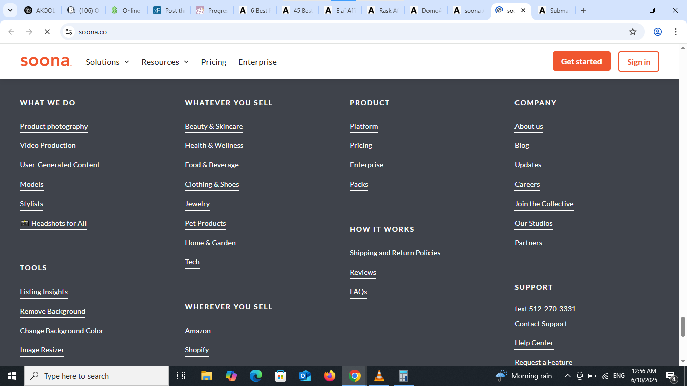
Task: Open Microsoft Edge from taskbar
Action: coord(256,376)
